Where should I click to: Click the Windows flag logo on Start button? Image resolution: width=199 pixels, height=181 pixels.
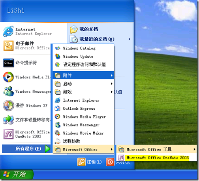click(x=6, y=174)
